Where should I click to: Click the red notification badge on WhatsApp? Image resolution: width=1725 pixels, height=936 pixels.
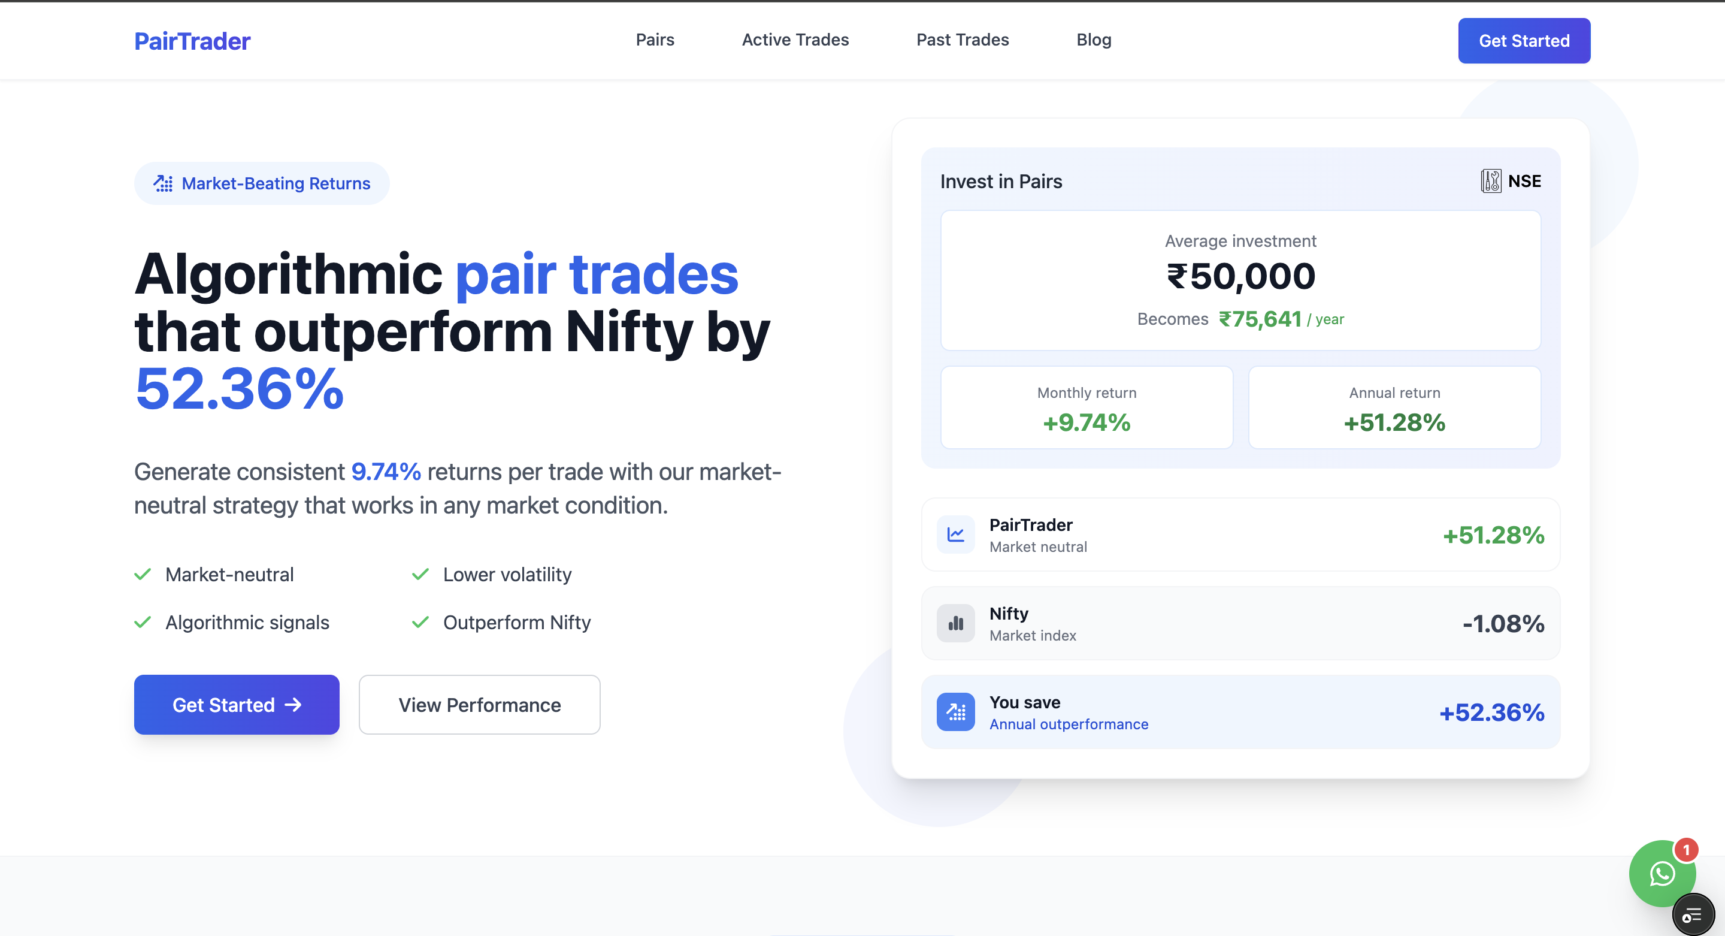click(x=1686, y=850)
